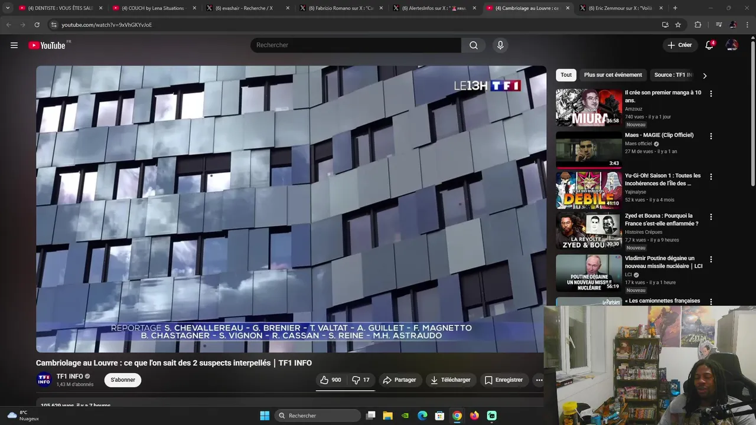Open options menu for Yu-Gi-Oh! Saison 1 video

click(x=711, y=177)
